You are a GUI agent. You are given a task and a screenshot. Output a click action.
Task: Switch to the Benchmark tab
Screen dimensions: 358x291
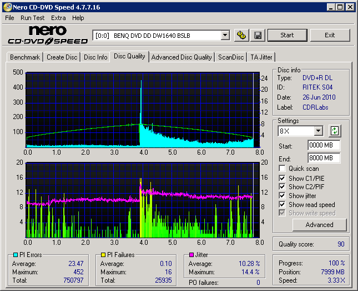click(x=25, y=57)
